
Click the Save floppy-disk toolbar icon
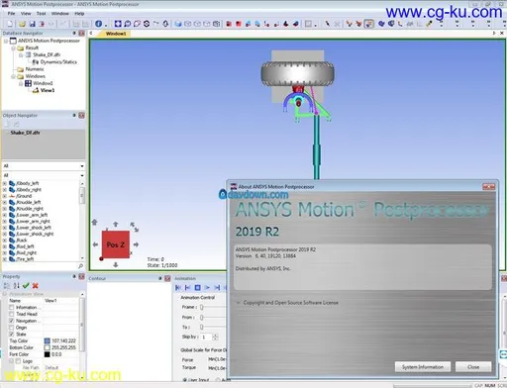32,24
